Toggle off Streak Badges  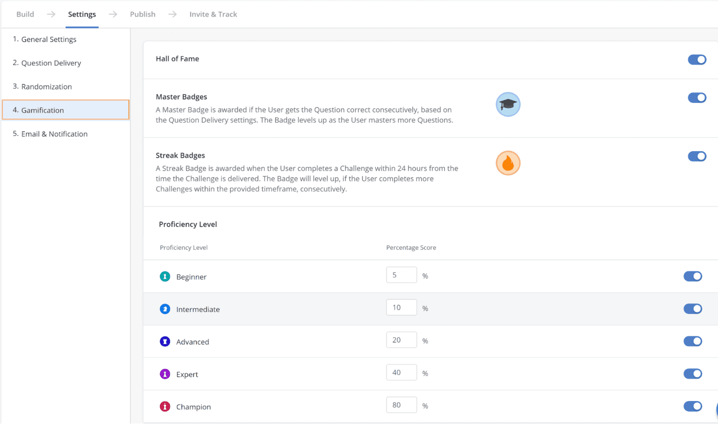click(697, 156)
